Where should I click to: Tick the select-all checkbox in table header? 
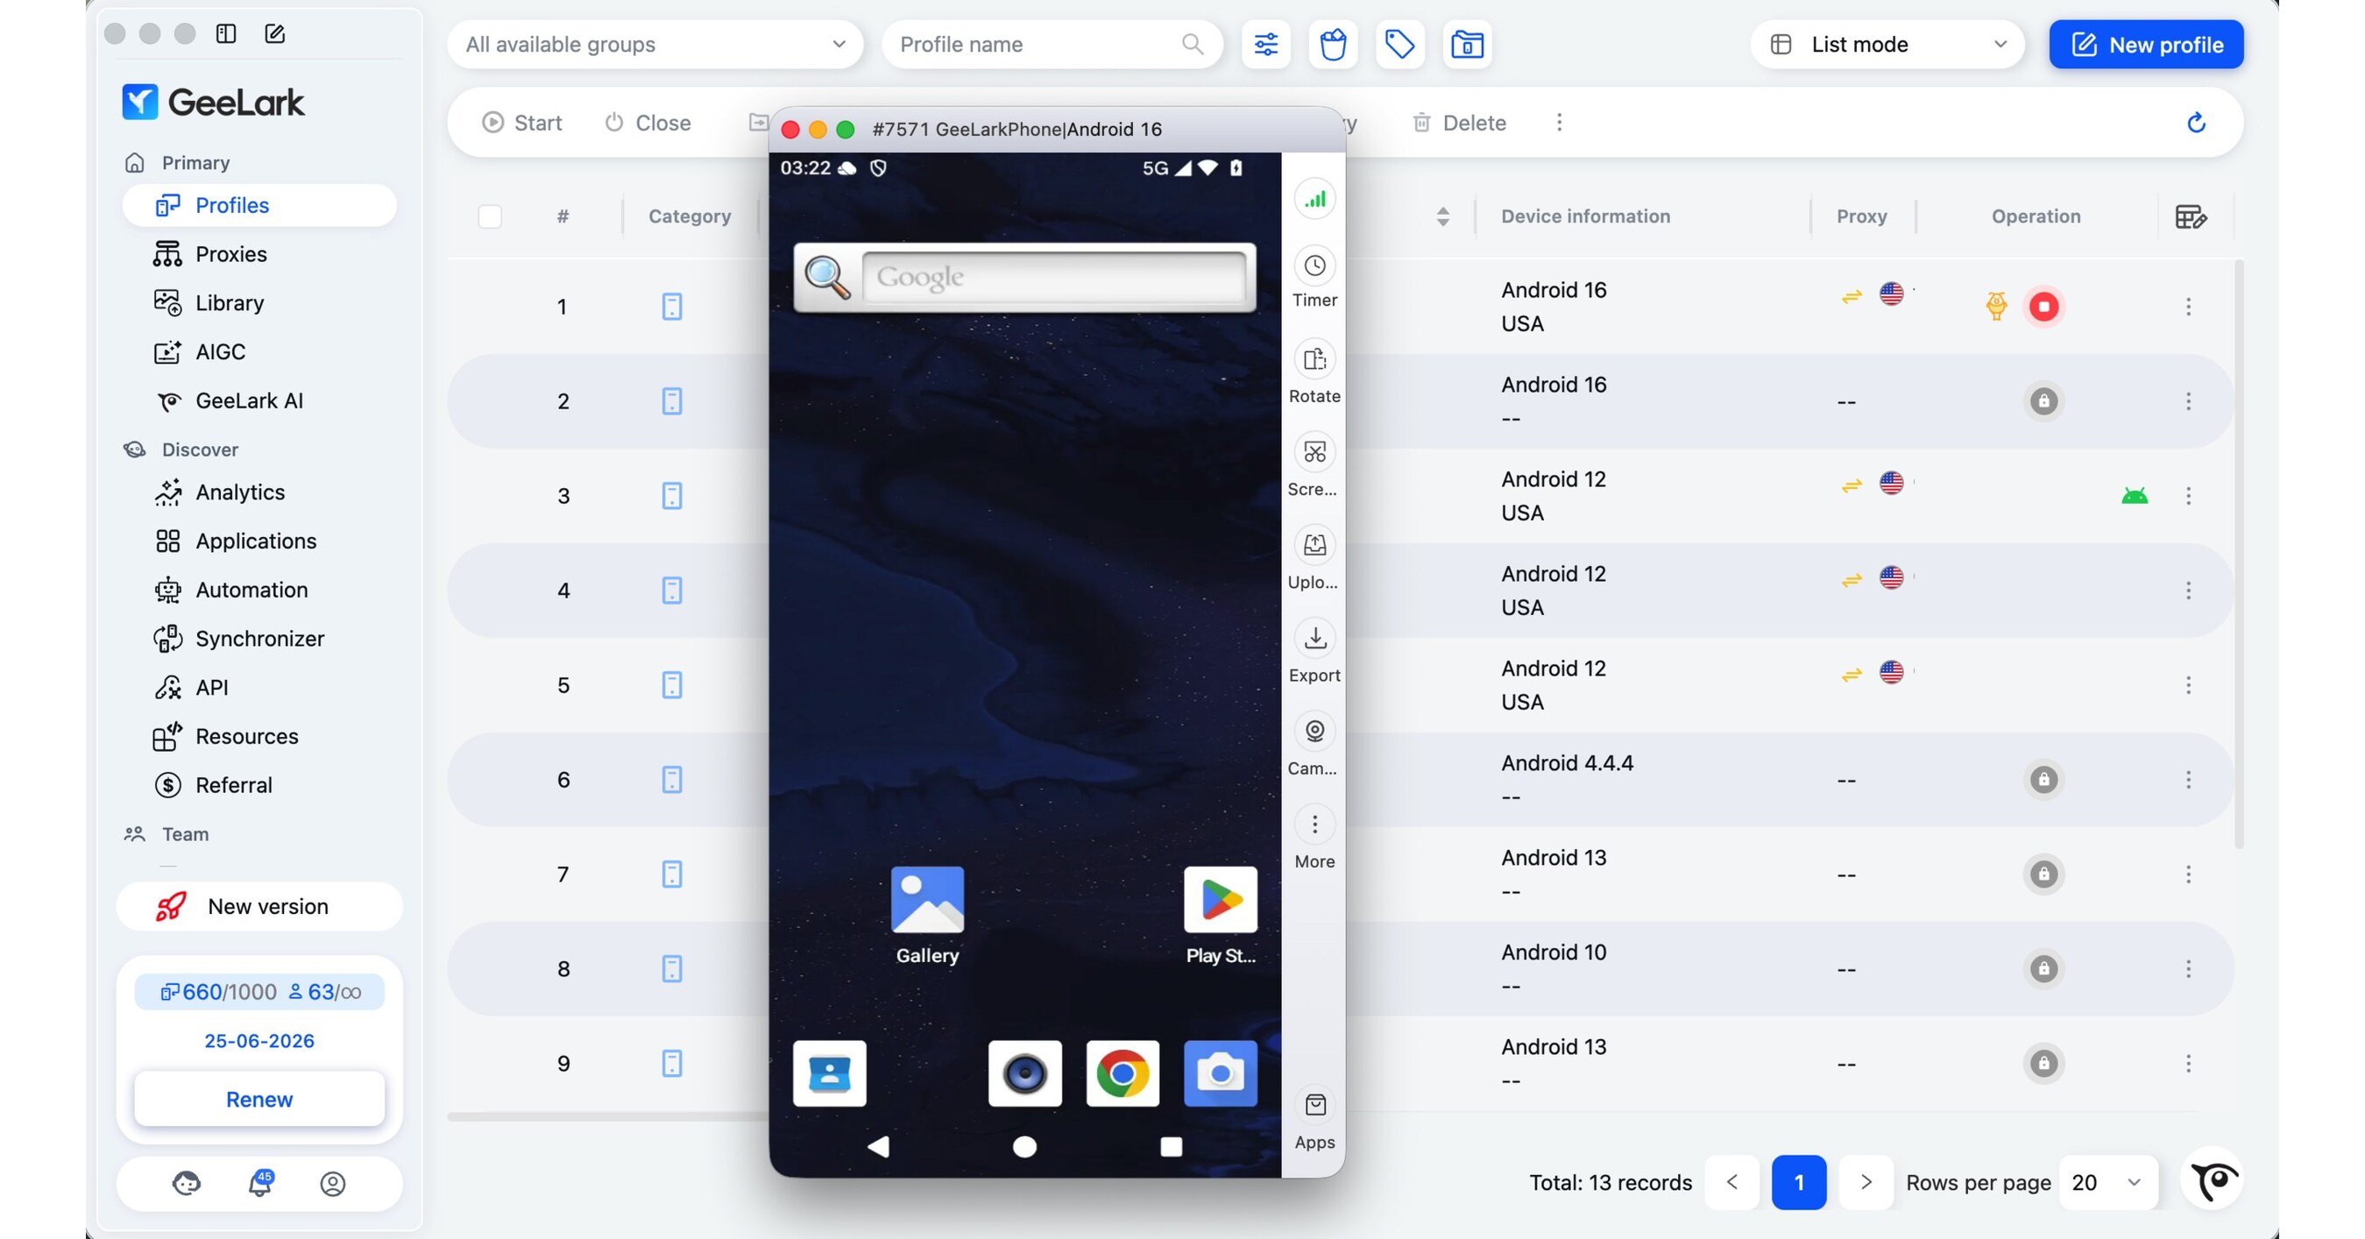(x=490, y=216)
